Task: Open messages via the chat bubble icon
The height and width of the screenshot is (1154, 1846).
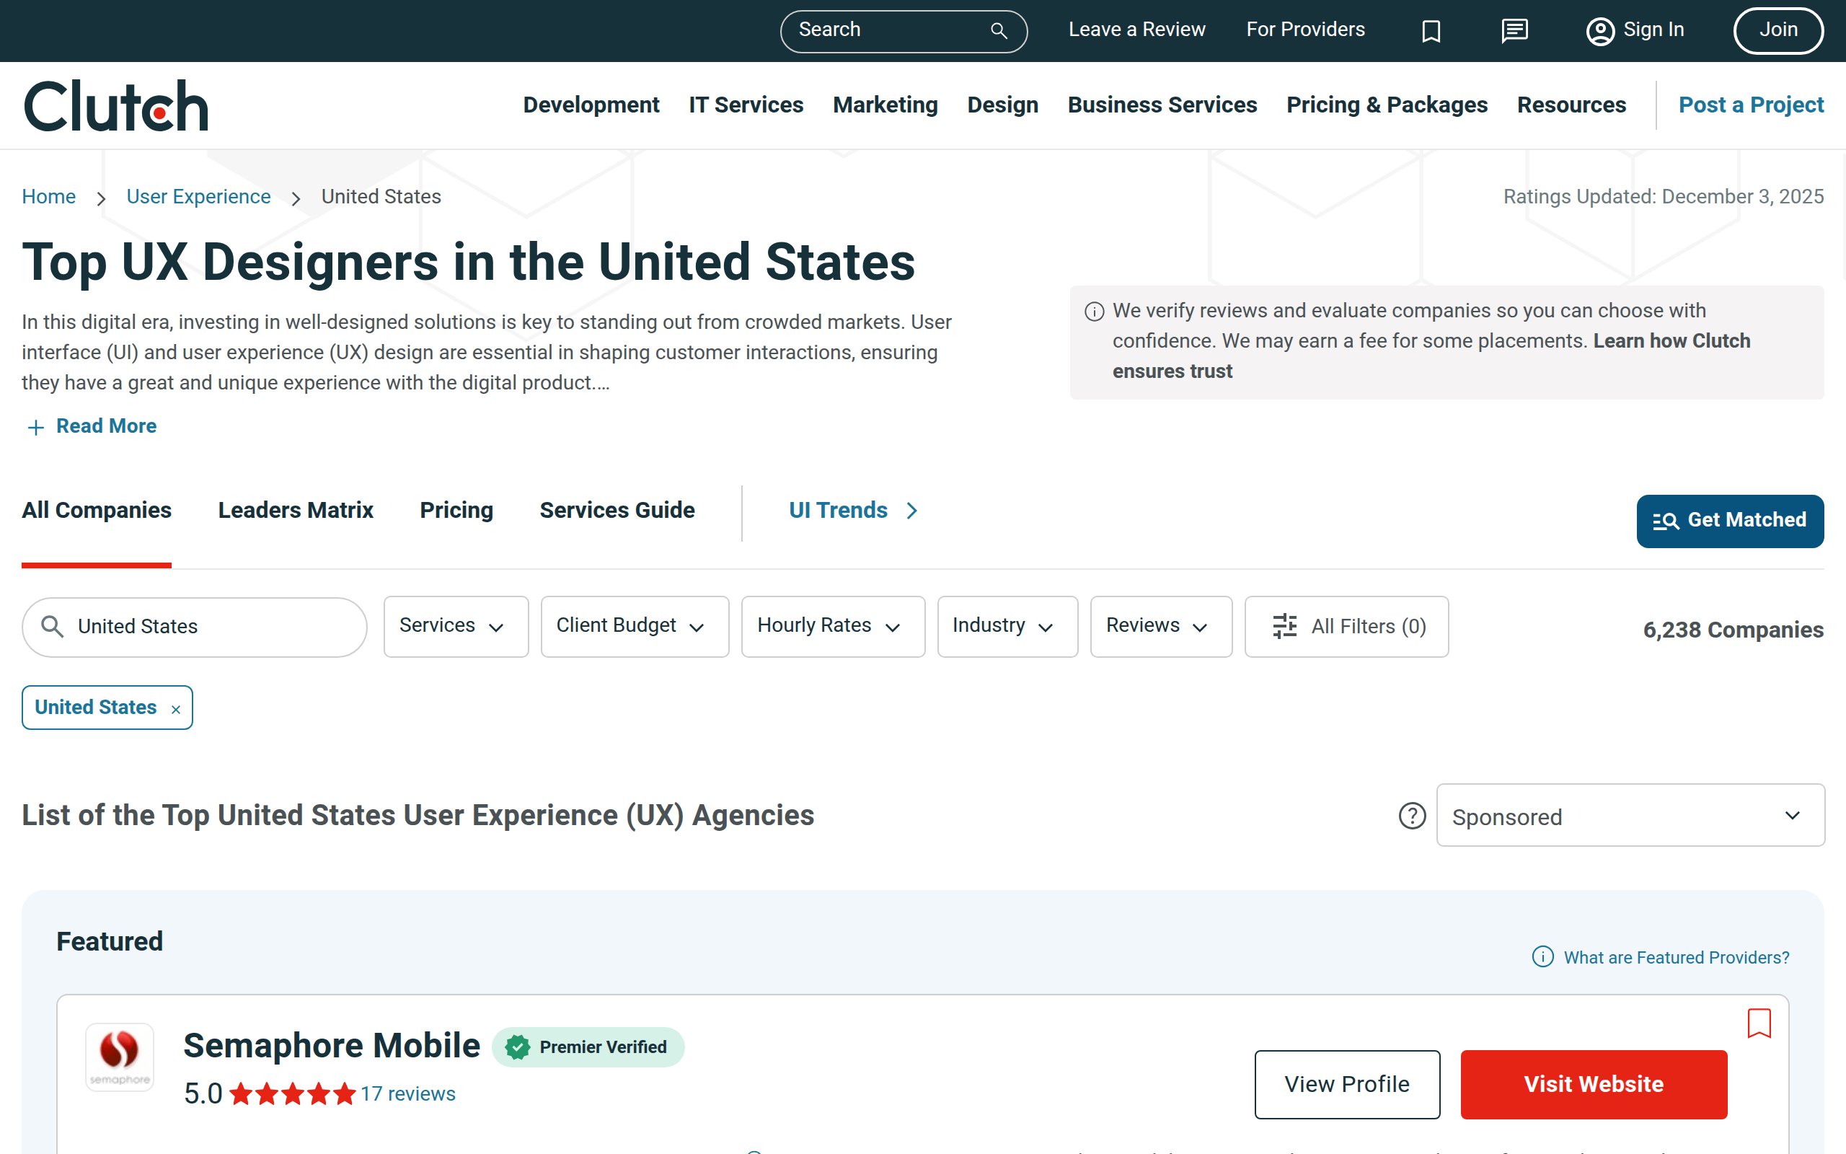Action: [1514, 30]
